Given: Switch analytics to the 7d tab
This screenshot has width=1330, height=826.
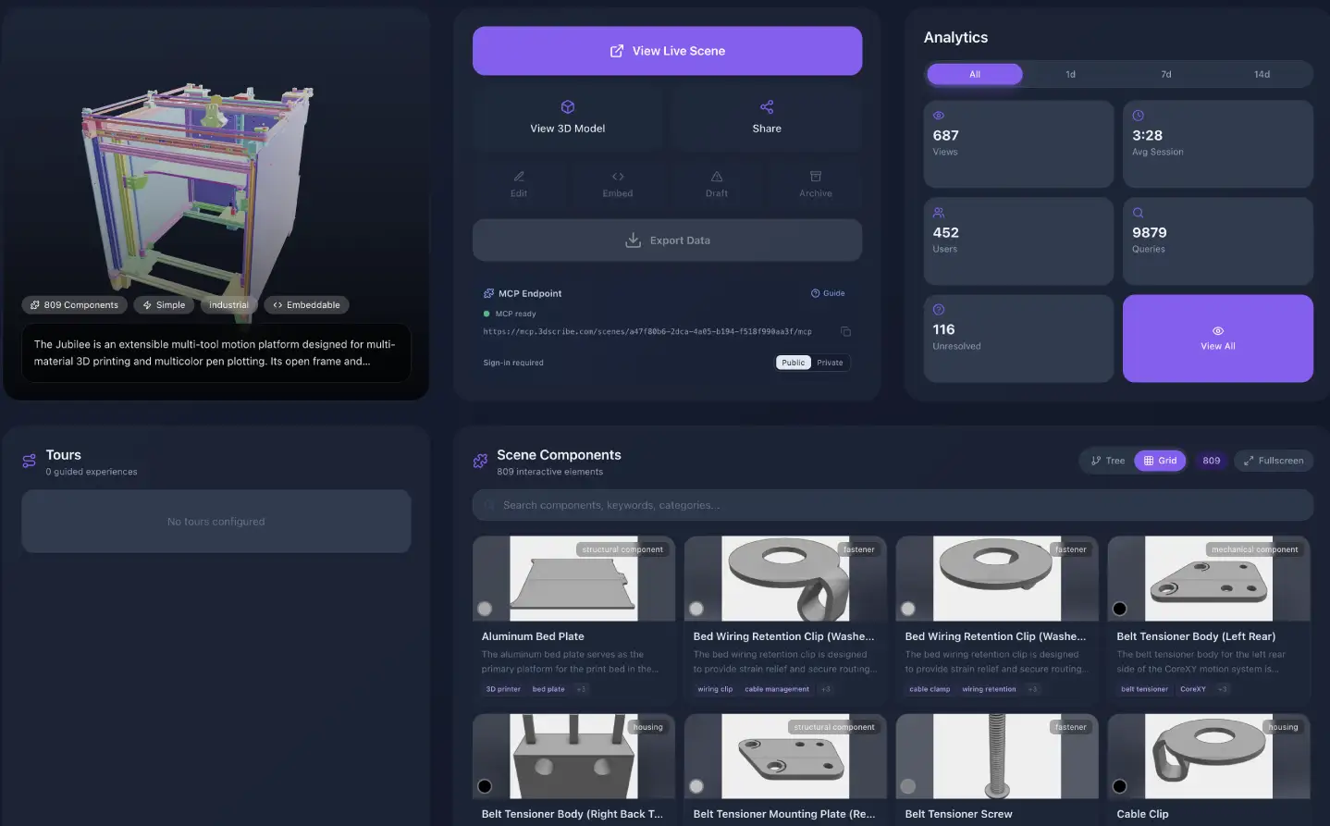Looking at the screenshot, I should (1166, 74).
